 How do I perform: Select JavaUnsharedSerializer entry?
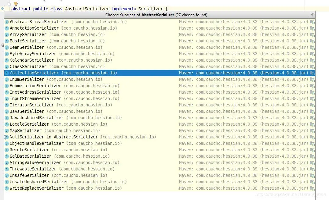click(160, 118)
